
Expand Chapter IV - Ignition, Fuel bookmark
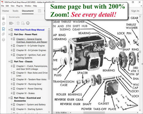click(x=11, y=55)
